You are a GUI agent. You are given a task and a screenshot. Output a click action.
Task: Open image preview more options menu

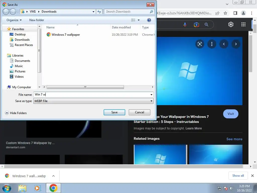212,44
